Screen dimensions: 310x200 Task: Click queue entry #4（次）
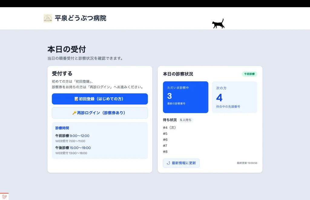170,128
